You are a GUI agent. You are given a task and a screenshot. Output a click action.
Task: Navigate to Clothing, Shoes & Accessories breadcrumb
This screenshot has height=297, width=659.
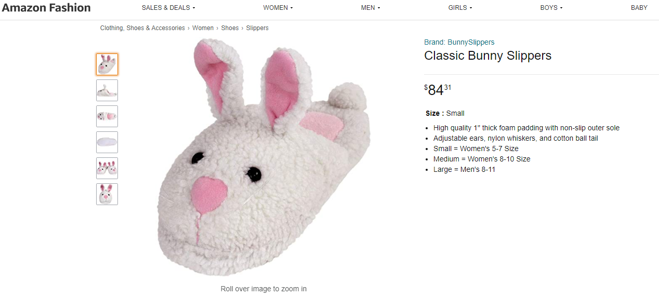coord(142,28)
